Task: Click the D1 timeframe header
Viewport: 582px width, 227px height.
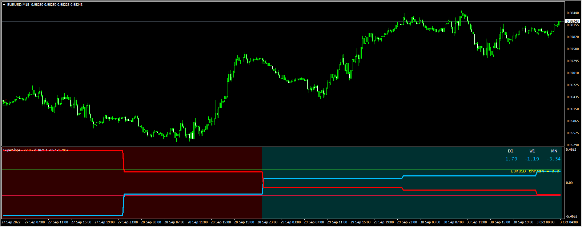Action: (x=511, y=151)
